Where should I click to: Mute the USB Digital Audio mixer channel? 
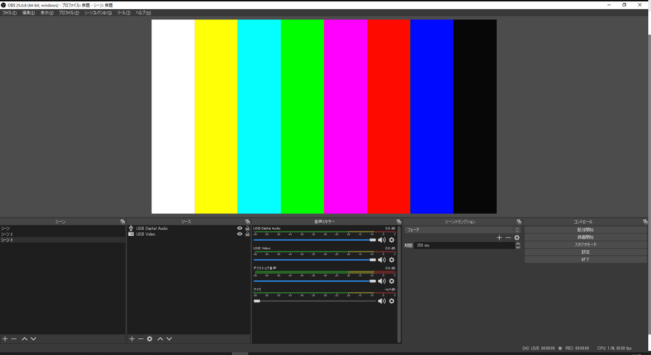[x=382, y=240]
